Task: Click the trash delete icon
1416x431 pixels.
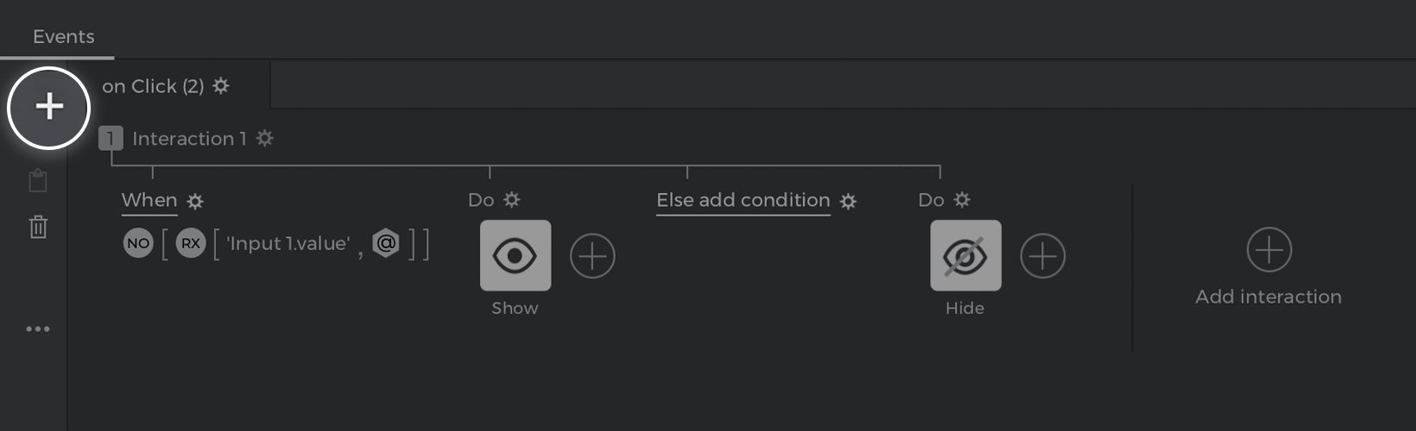Action: 38,228
